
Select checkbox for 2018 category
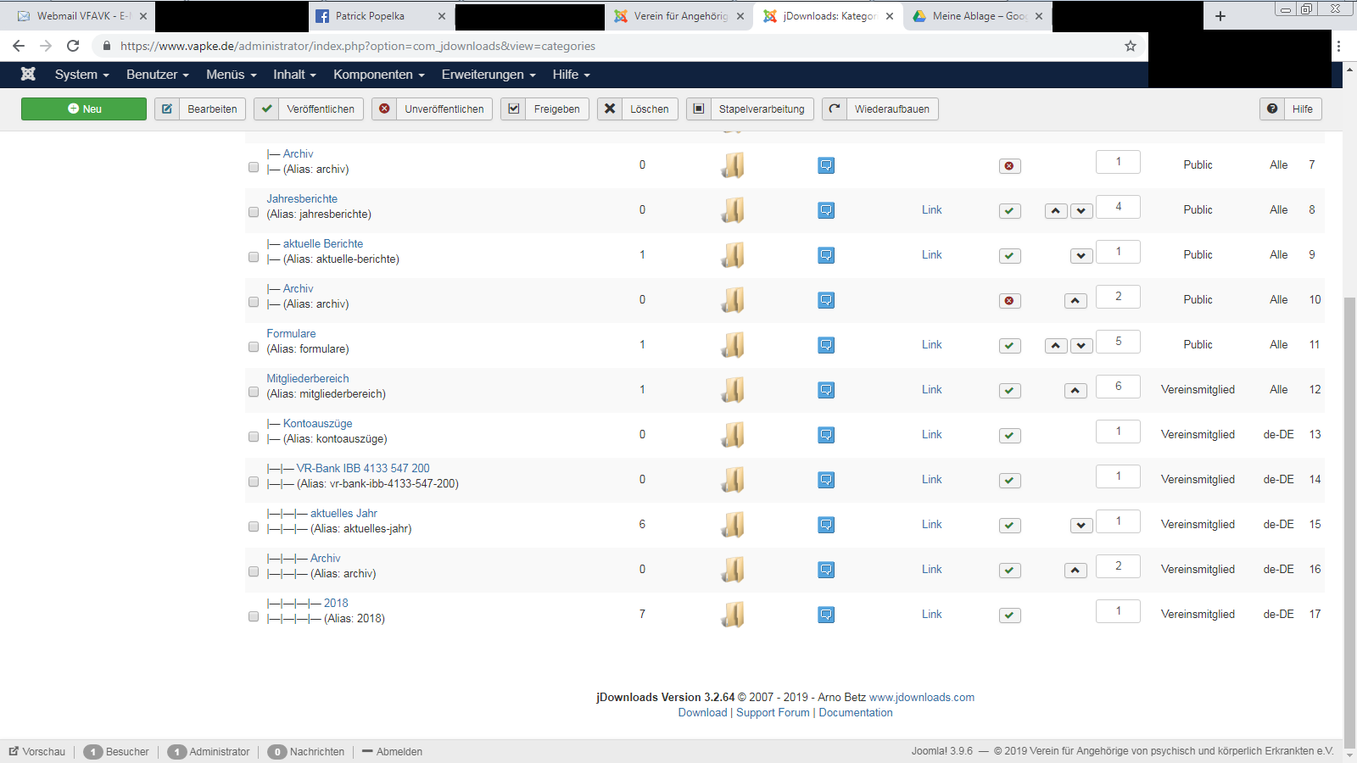pyautogui.click(x=254, y=616)
